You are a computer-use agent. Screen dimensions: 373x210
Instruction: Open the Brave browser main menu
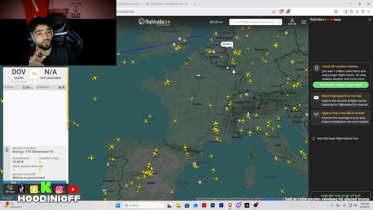coord(369,12)
